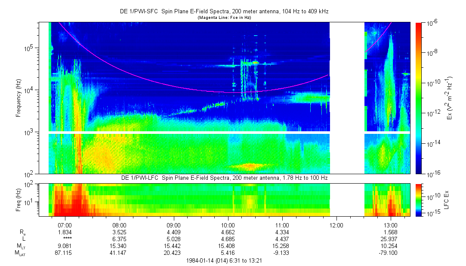The image size is (466, 266).
Task: Click the Ex color scale bar
Action: point(419,98)
